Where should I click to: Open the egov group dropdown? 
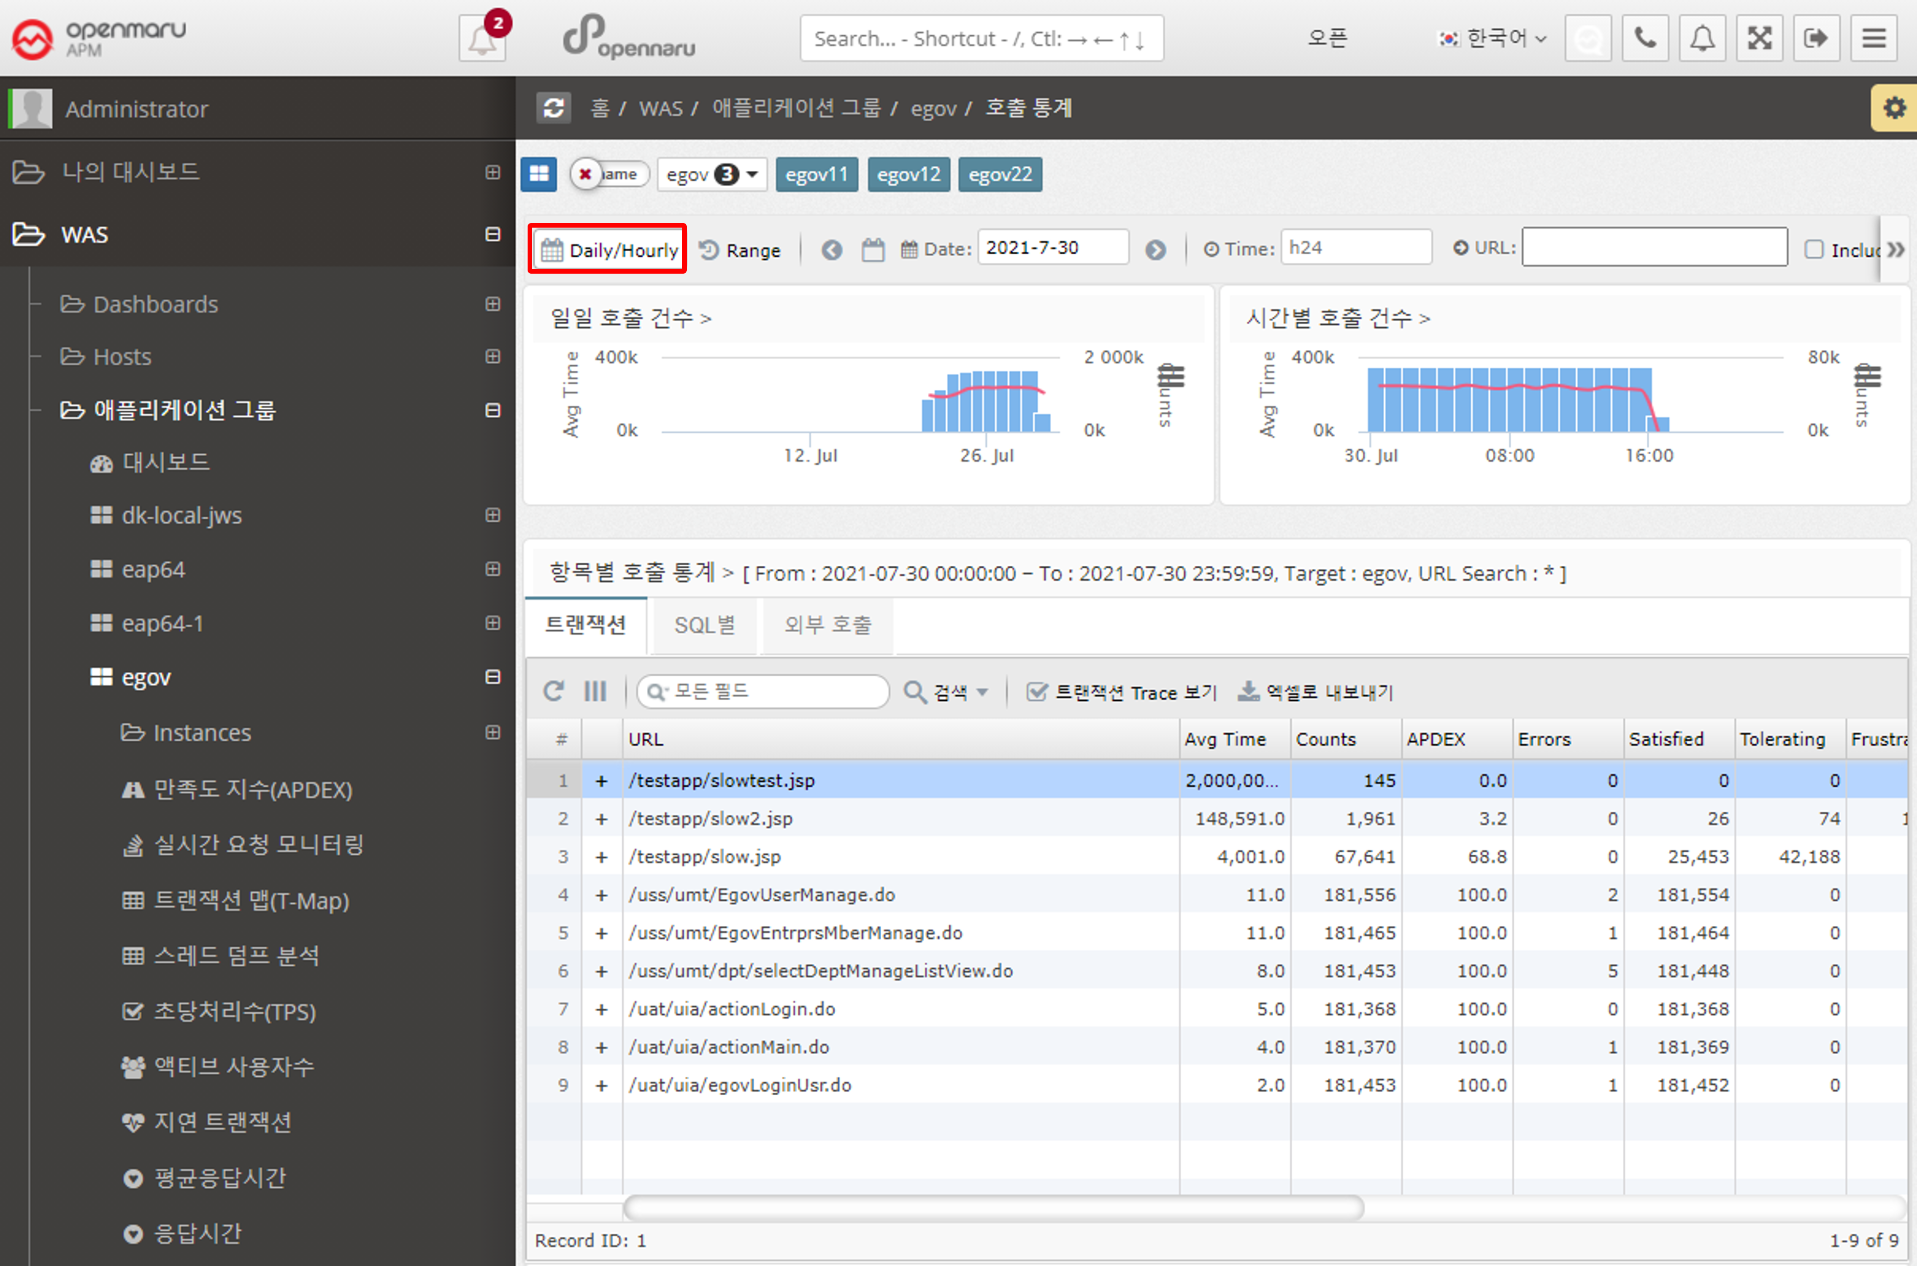point(712,173)
